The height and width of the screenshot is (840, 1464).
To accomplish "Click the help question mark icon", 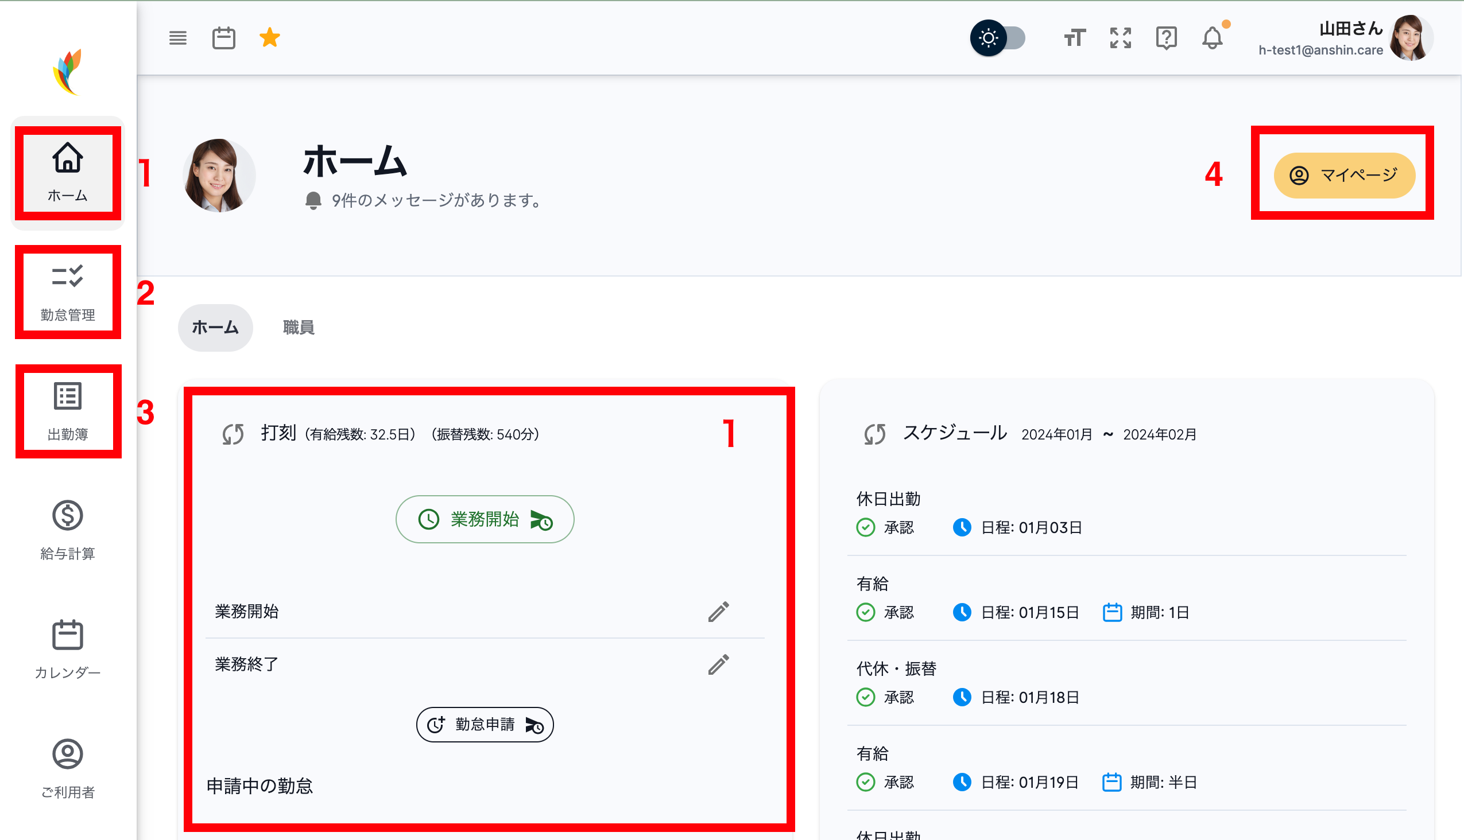I will click(1167, 38).
